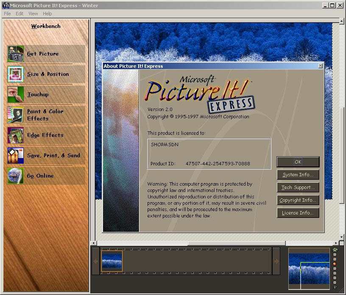Close the About Picture It! Express dialog
Viewport: 346px width, 295px height.
[x=321, y=66]
